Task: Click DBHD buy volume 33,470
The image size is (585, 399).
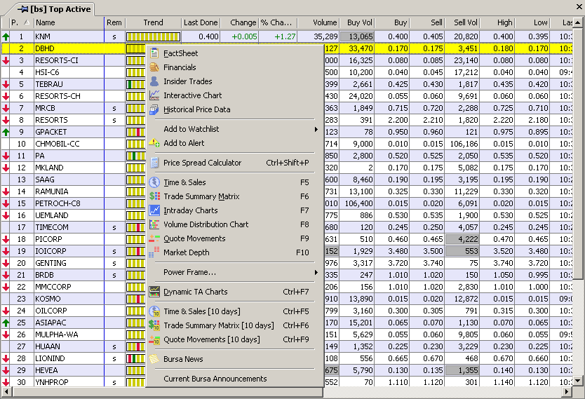Action: [361, 48]
